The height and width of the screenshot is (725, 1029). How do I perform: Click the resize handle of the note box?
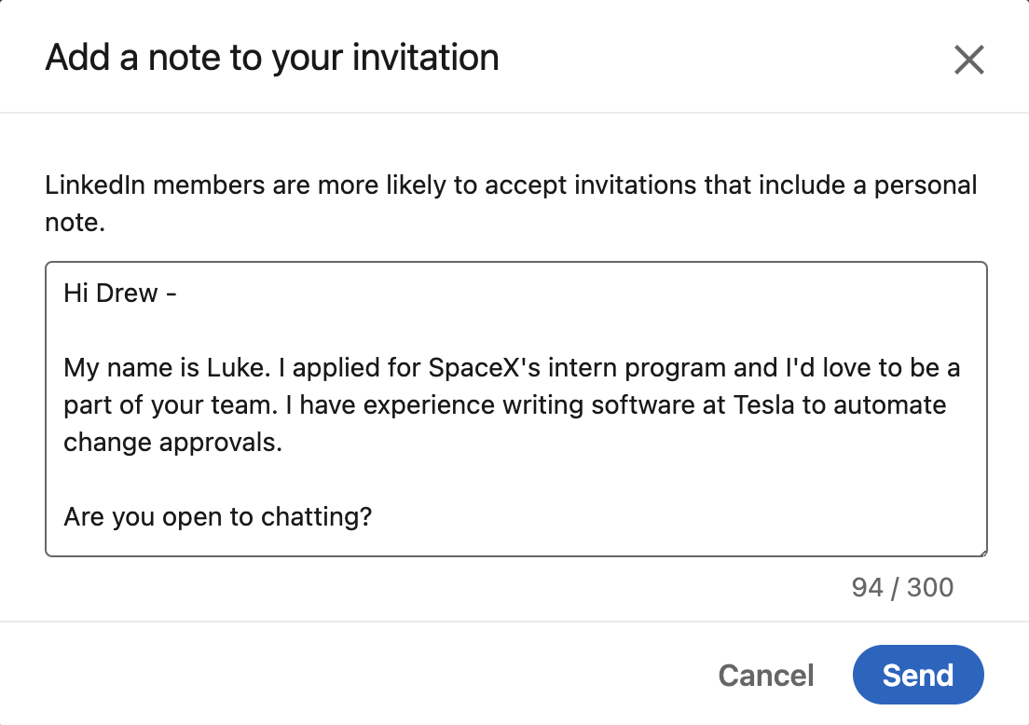pos(983,554)
